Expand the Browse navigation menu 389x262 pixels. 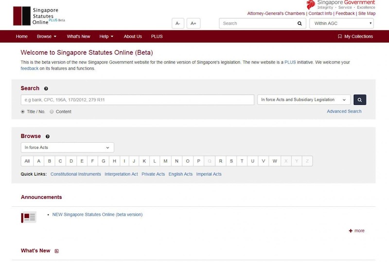click(46, 36)
